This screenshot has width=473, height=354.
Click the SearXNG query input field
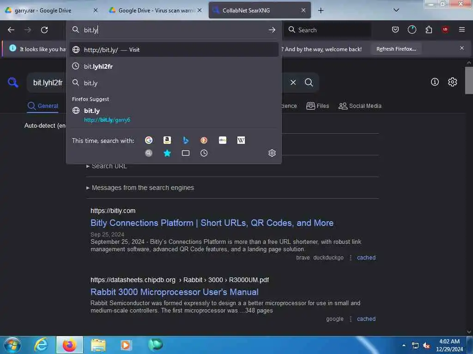[x=157, y=83]
